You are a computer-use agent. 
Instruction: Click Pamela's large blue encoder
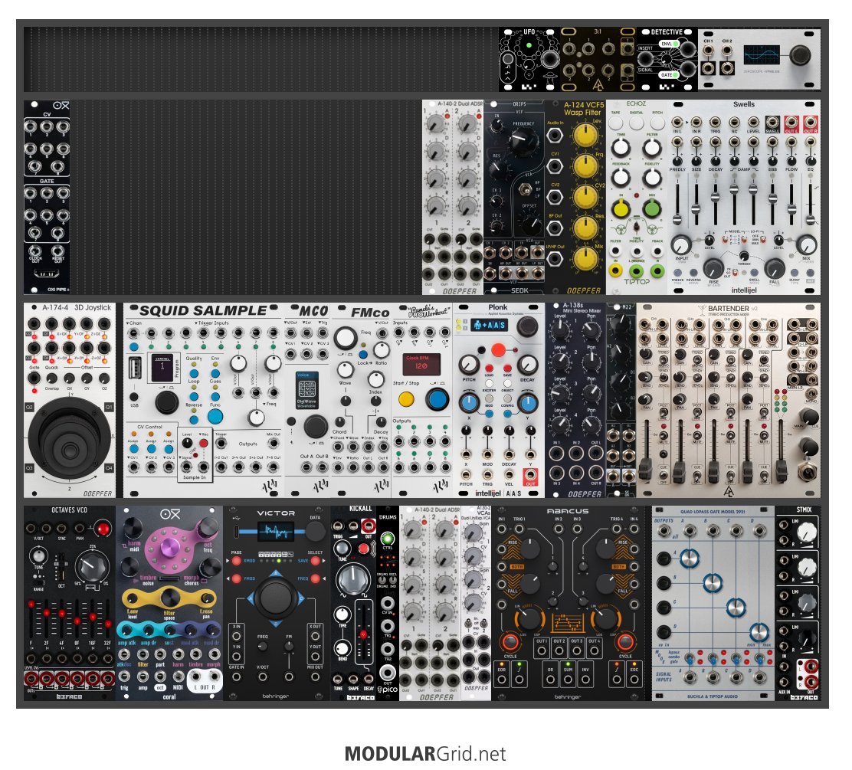click(436, 399)
